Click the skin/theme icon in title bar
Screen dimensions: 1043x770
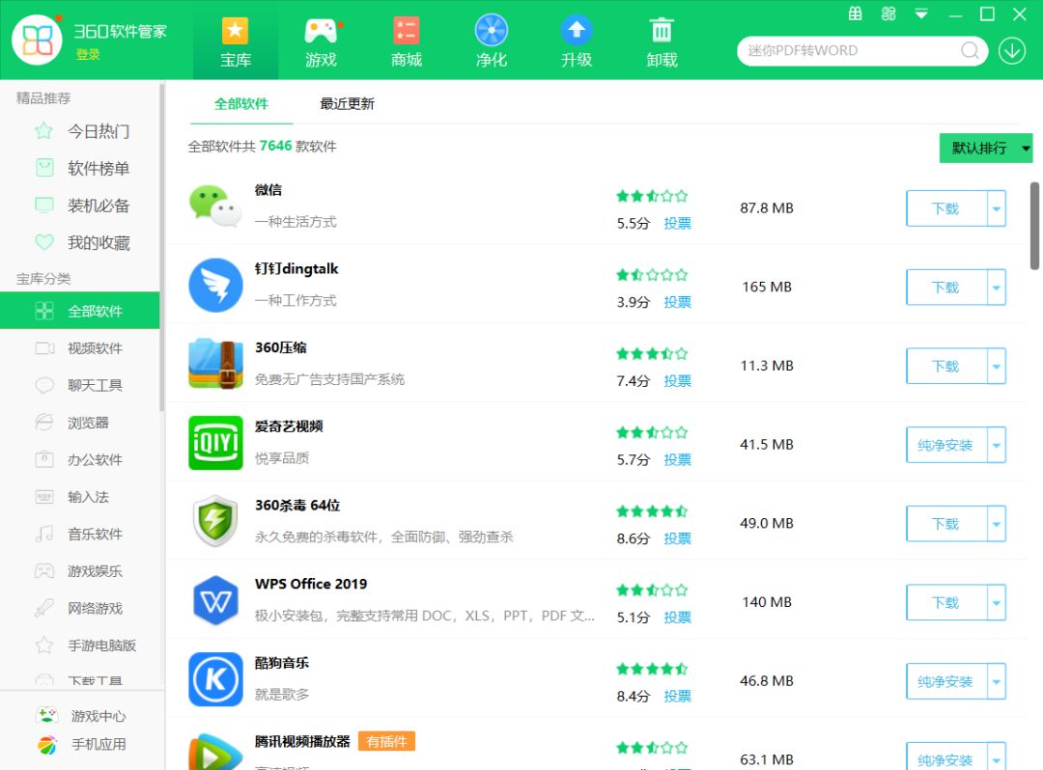pyautogui.click(x=888, y=14)
